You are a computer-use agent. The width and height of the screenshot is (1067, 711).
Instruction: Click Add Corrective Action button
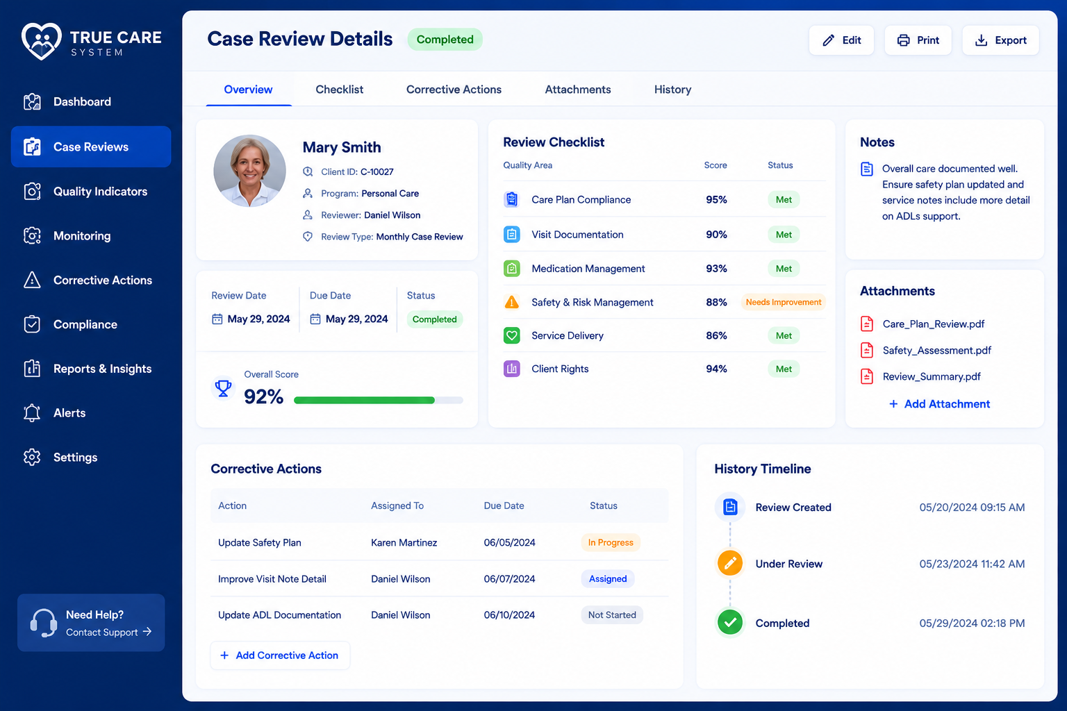pos(280,655)
